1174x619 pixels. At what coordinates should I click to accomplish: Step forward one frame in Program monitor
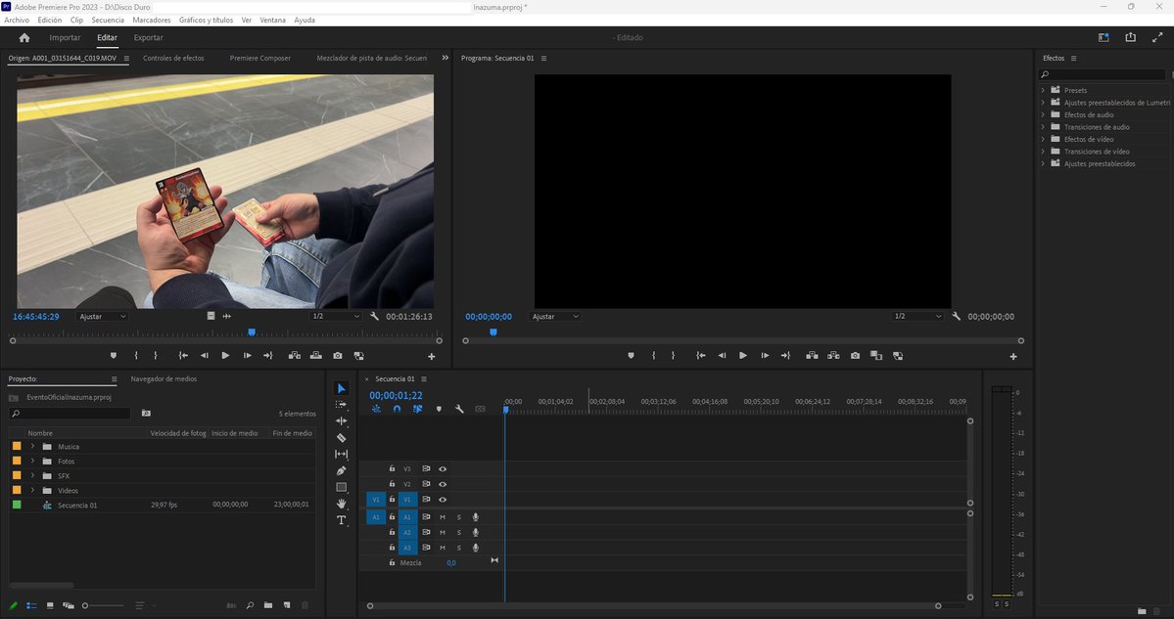click(x=765, y=356)
